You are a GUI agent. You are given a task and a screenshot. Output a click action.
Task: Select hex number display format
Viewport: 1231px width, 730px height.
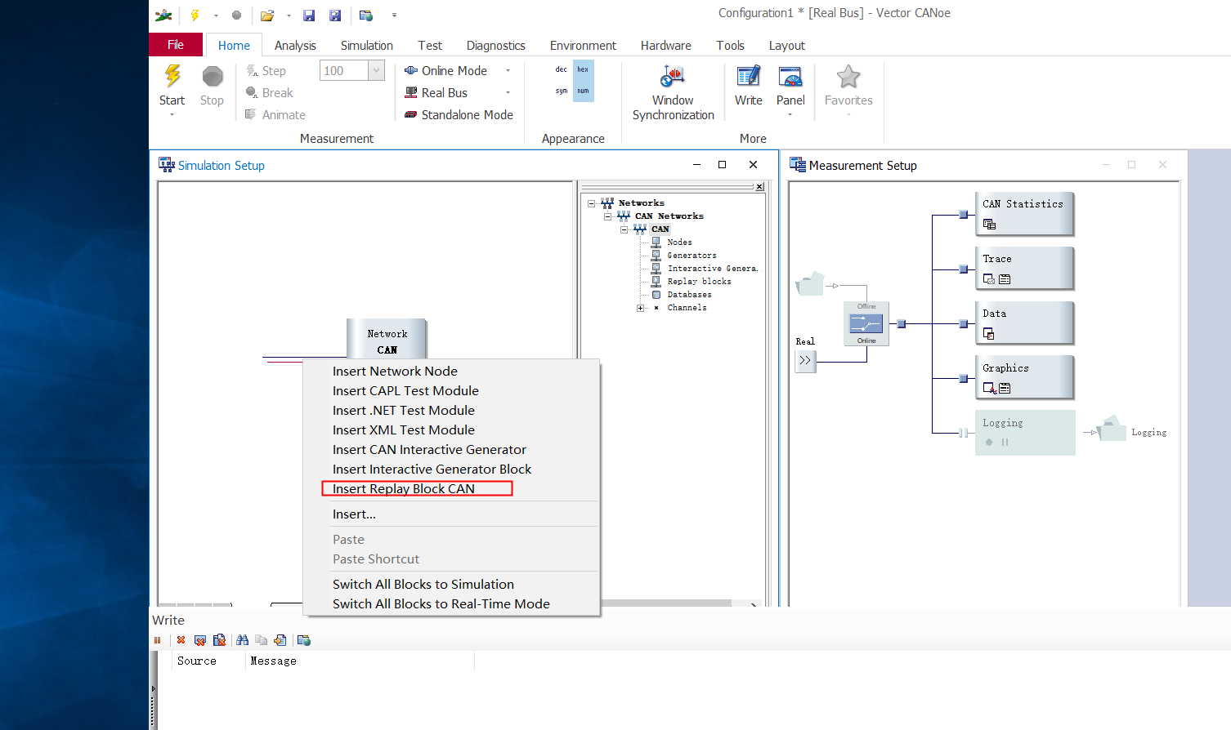583,69
